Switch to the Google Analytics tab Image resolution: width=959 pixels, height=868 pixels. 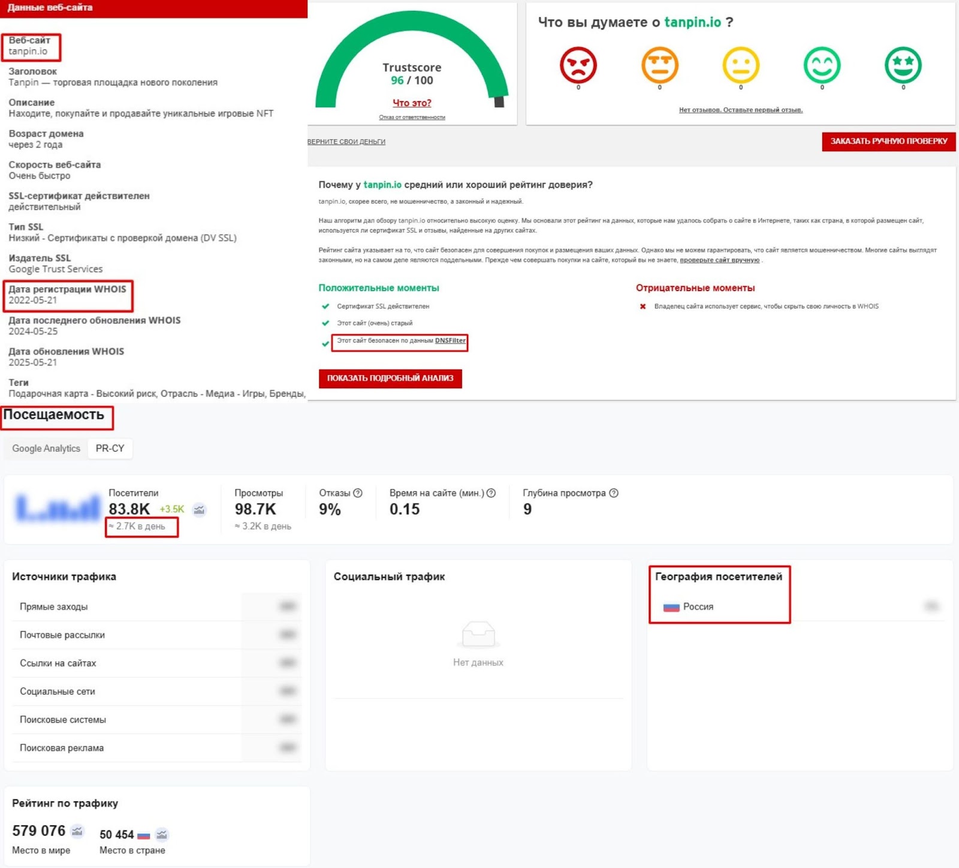46,449
